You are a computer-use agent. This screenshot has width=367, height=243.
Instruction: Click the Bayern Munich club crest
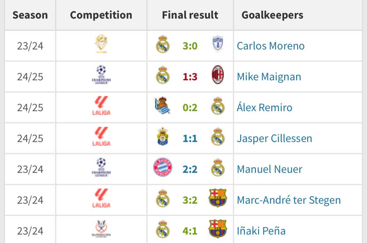pyautogui.click(x=163, y=167)
